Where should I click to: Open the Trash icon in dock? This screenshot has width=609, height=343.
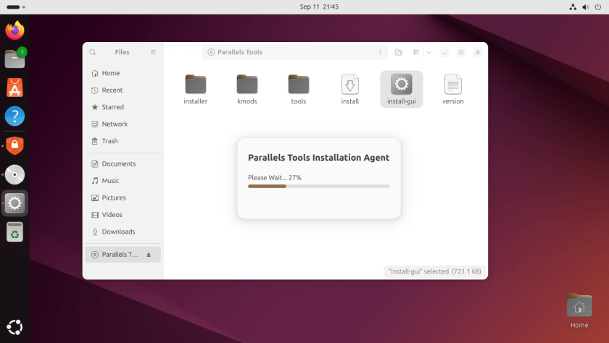(14, 232)
